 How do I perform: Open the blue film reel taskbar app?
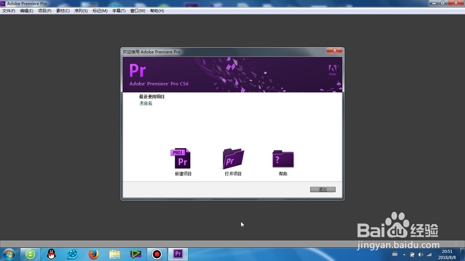tap(73, 254)
